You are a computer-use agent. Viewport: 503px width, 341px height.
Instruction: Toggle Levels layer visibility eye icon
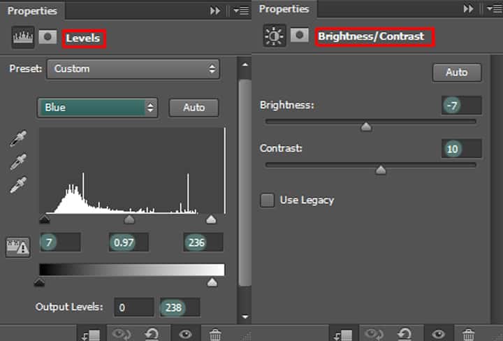tap(185, 334)
